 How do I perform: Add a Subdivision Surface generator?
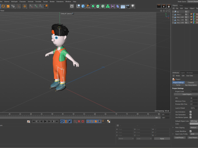coord(93,6)
